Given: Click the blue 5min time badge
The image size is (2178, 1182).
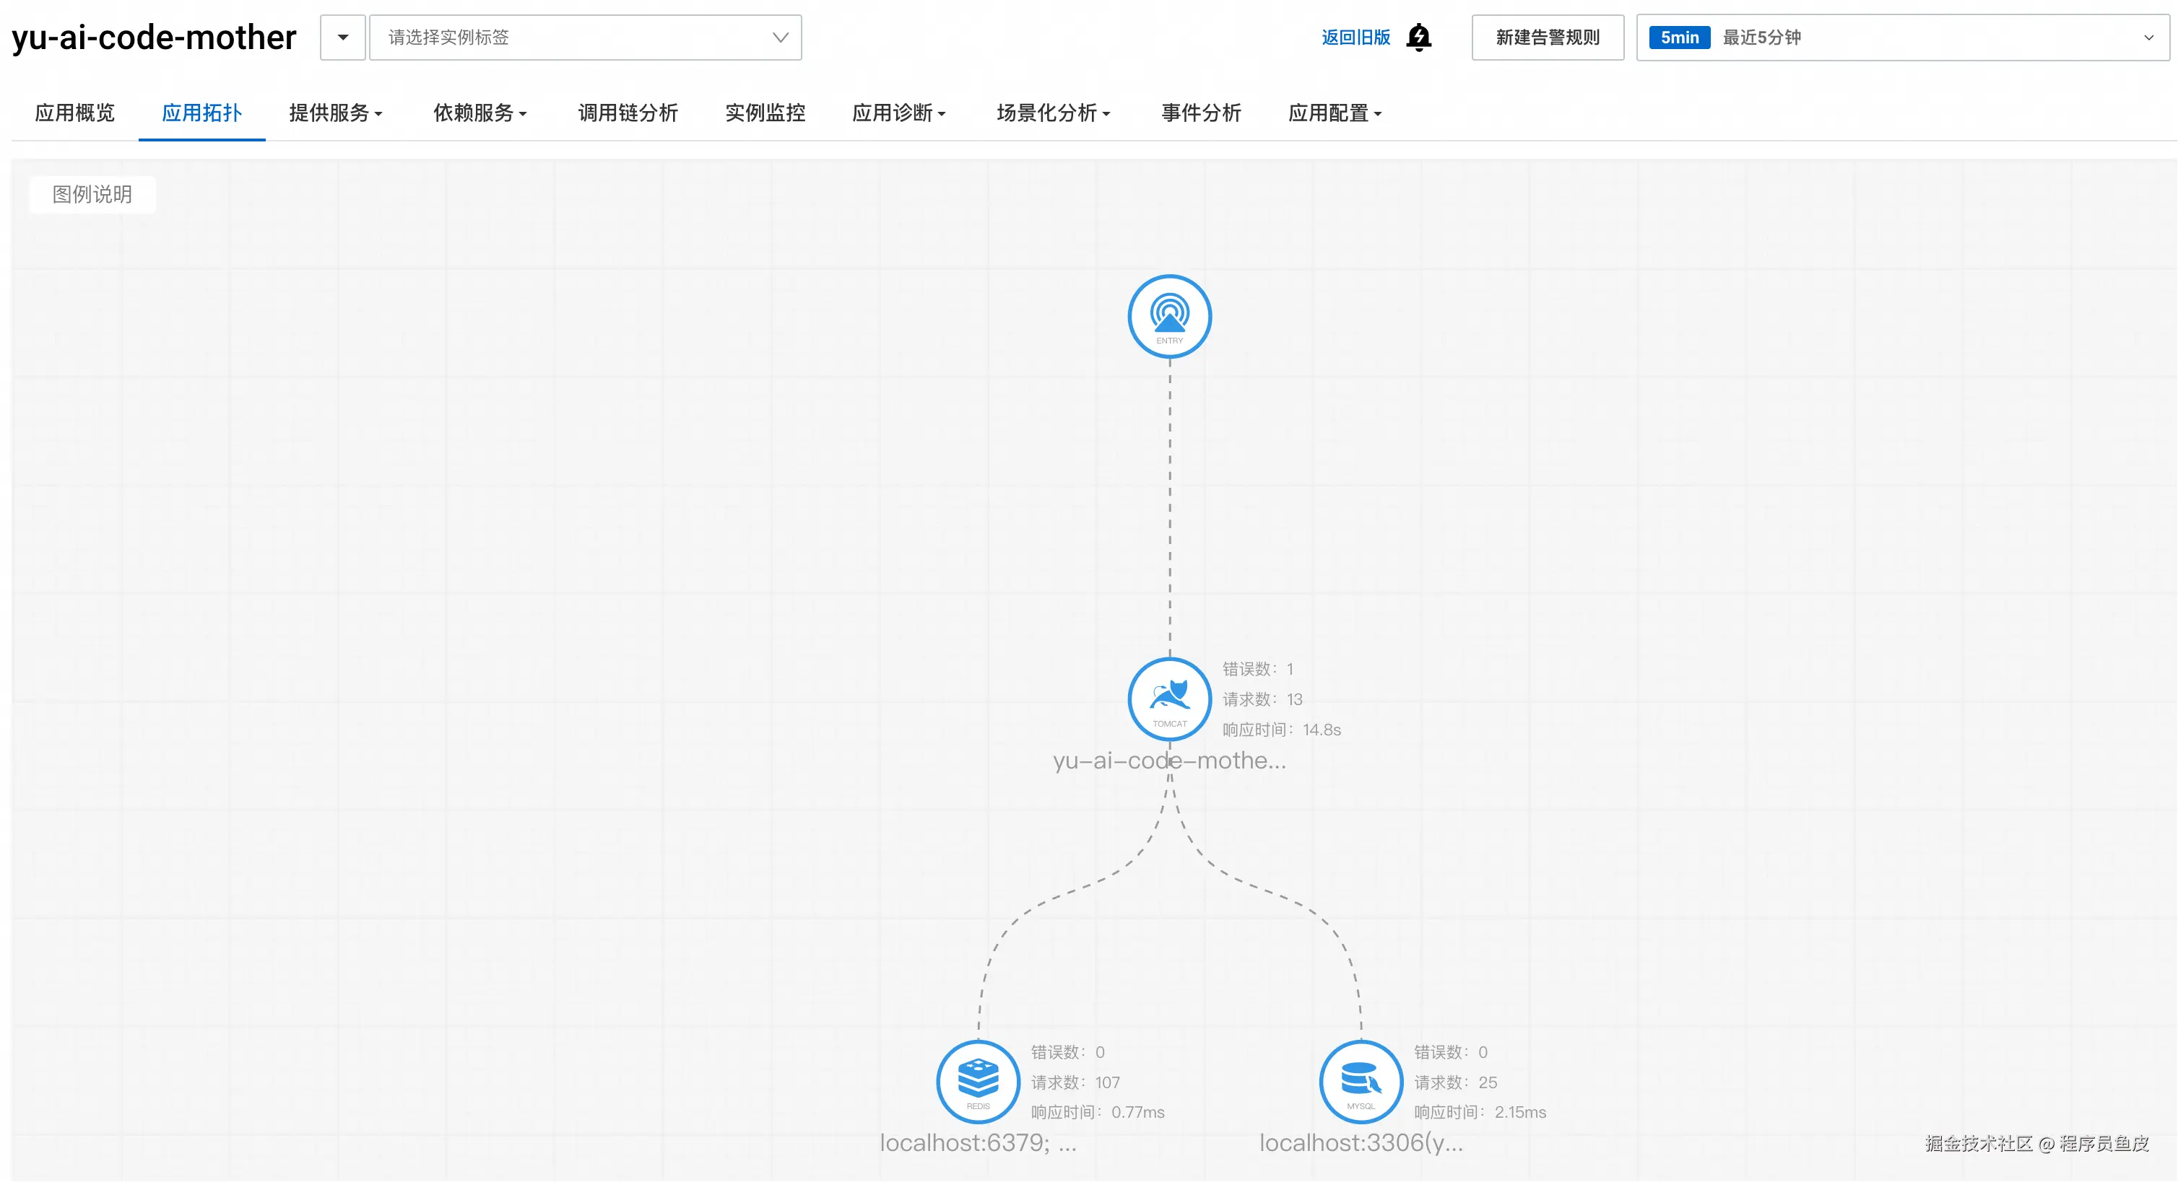Looking at the screenshot, I should click(x=1678, y=38).
